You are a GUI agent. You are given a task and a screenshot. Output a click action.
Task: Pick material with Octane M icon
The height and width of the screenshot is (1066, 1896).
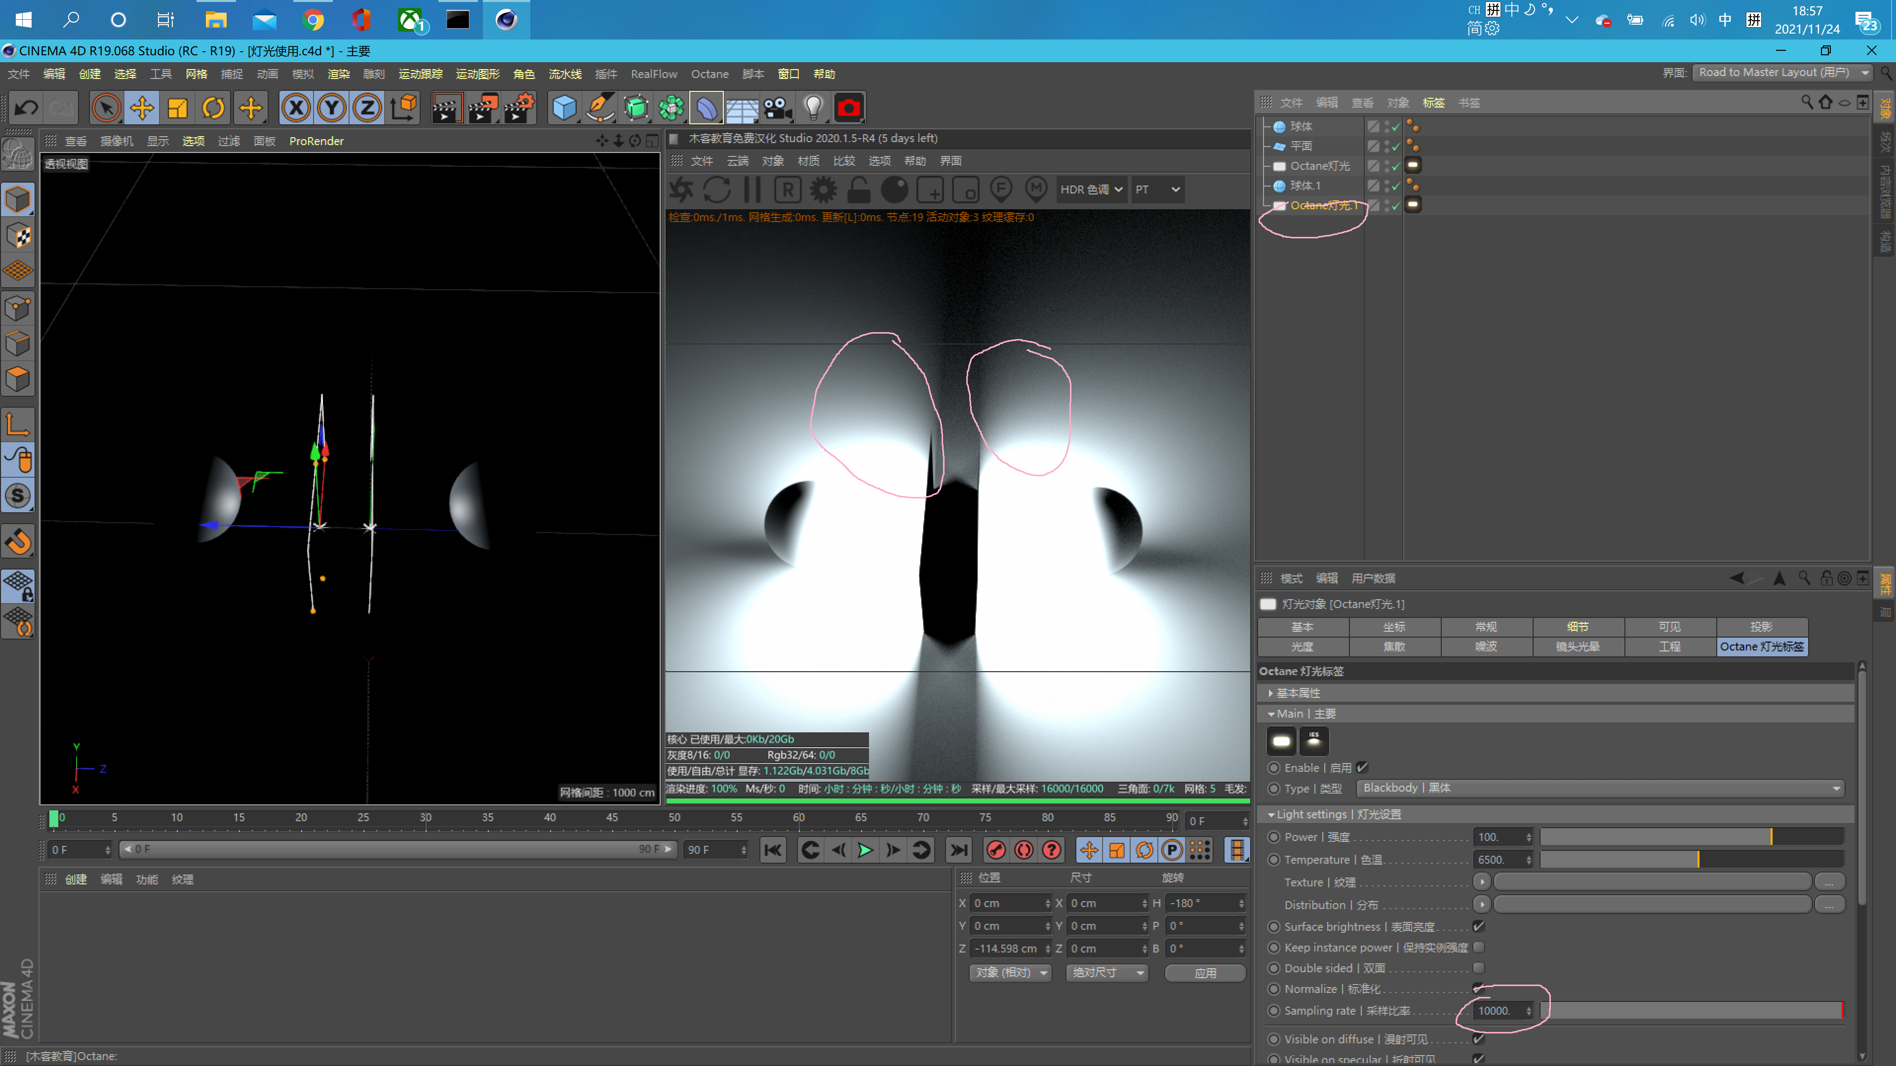pyautogui.click(x=1036, y=190)
